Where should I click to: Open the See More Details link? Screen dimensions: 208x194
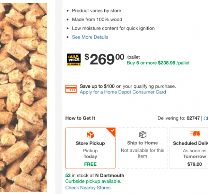pos(90,37)
